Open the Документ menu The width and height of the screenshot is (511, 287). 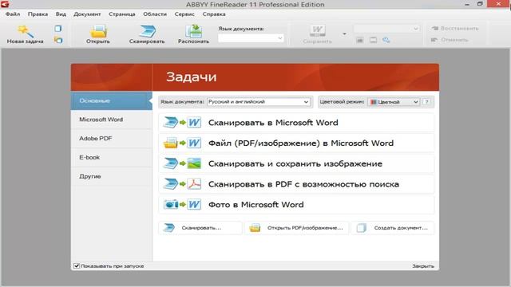[x=87, y=14]
